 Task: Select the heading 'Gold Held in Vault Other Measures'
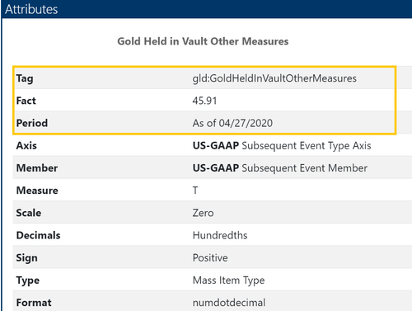click(x=203, y=41)
